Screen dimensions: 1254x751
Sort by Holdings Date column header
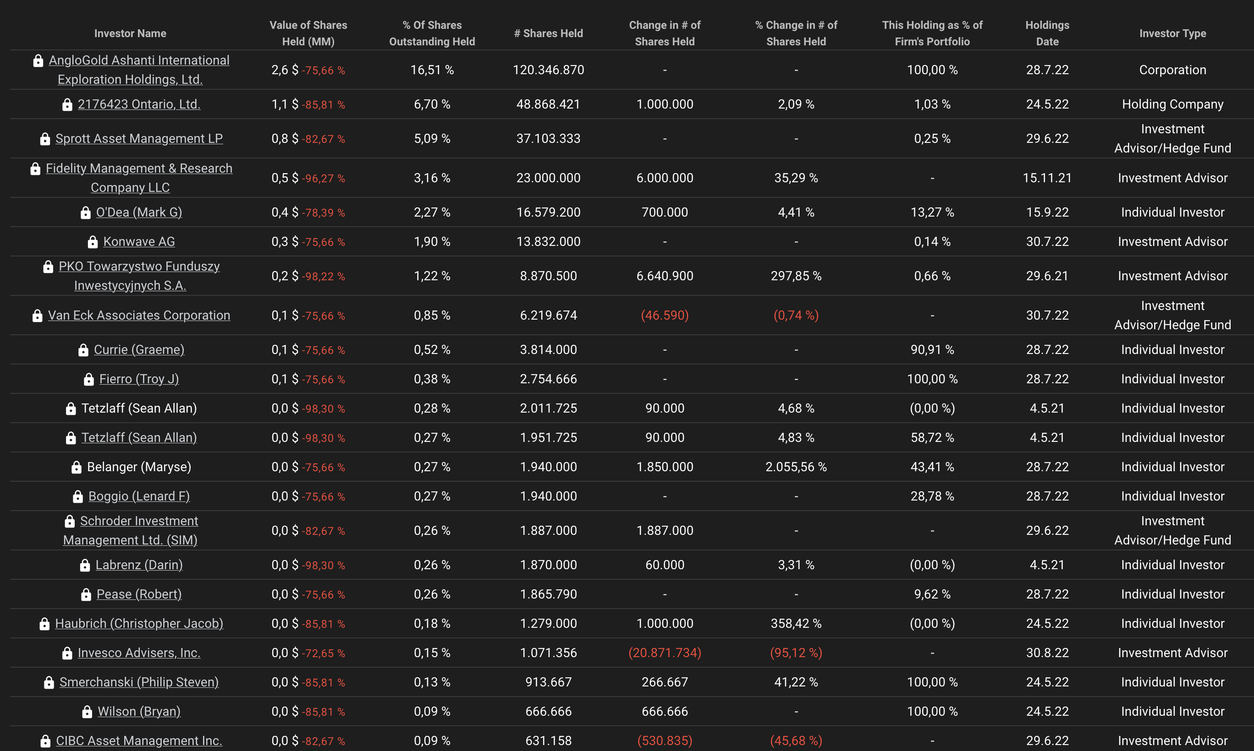(1047, 33)
